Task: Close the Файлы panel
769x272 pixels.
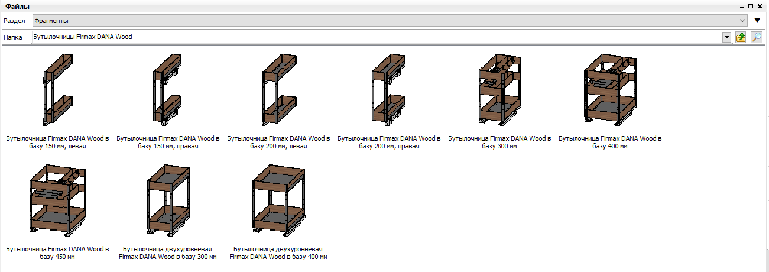Action: (x=760, y=6)
